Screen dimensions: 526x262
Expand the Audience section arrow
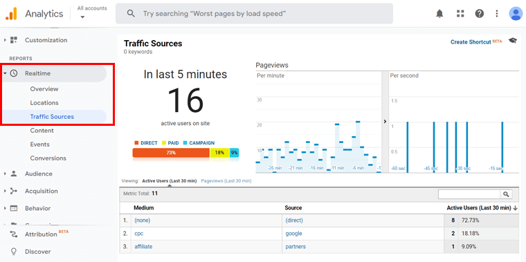pos(5,174)
